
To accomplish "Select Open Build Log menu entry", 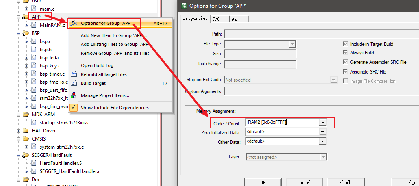I will point(97,65).
